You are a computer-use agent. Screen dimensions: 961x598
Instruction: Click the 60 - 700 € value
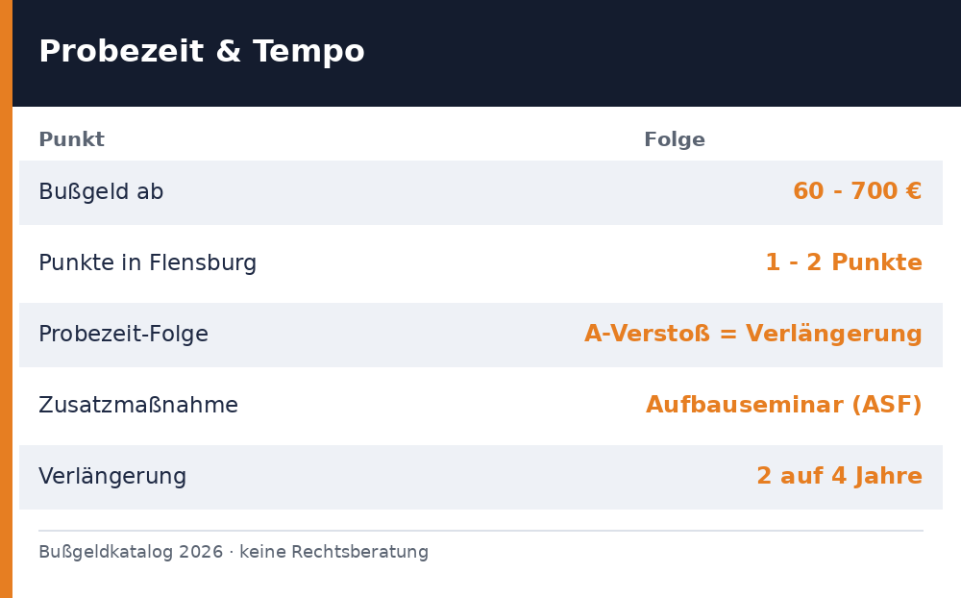pyautogui.click(x=857, y=191)
